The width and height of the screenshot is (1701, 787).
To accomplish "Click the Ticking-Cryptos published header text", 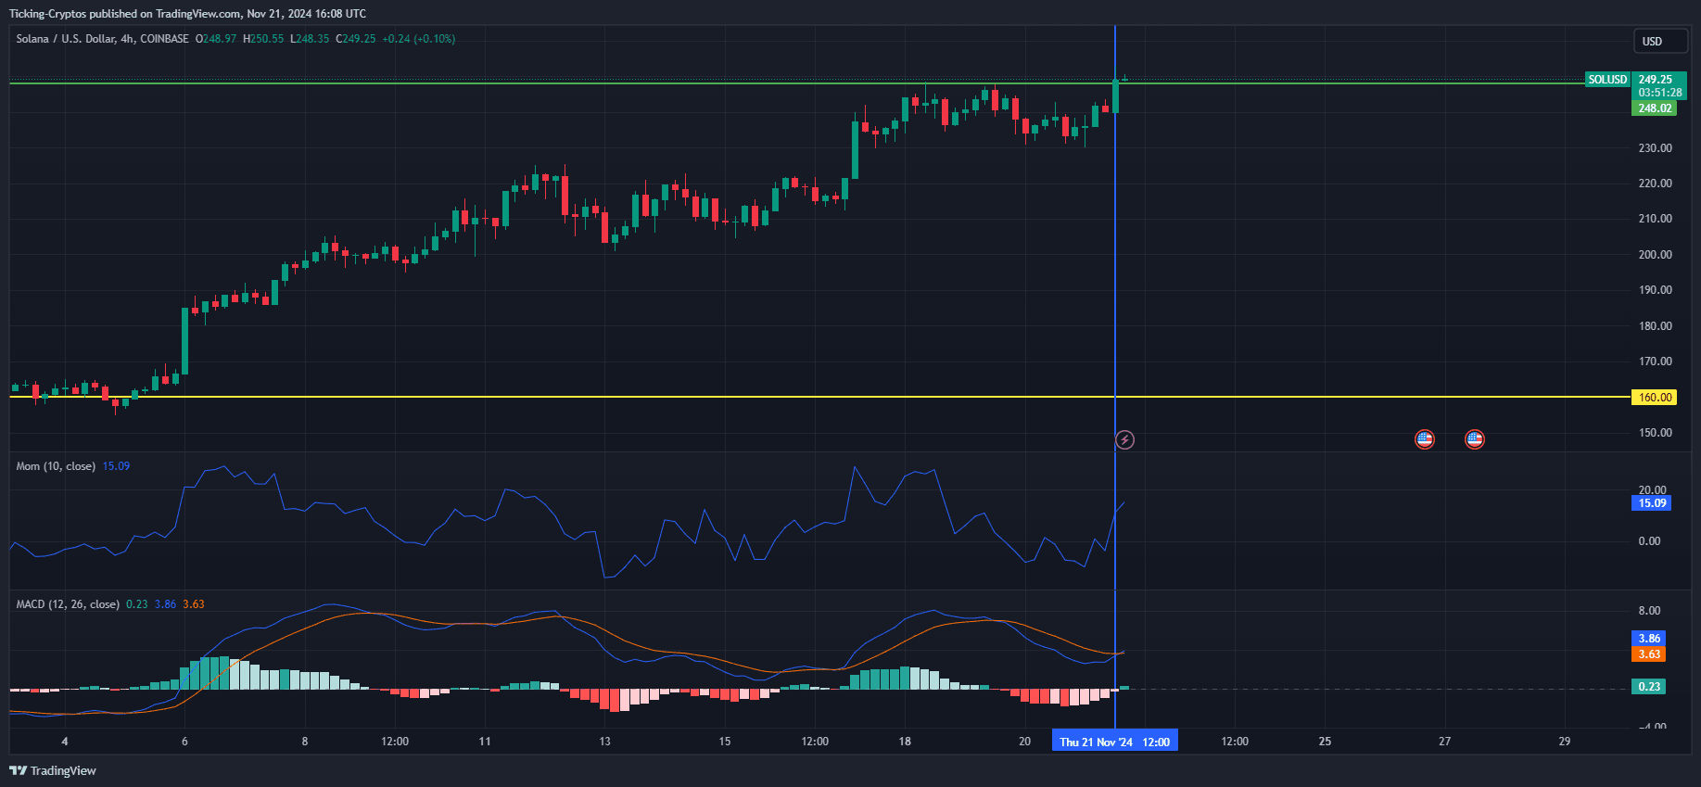I will 187,14.
